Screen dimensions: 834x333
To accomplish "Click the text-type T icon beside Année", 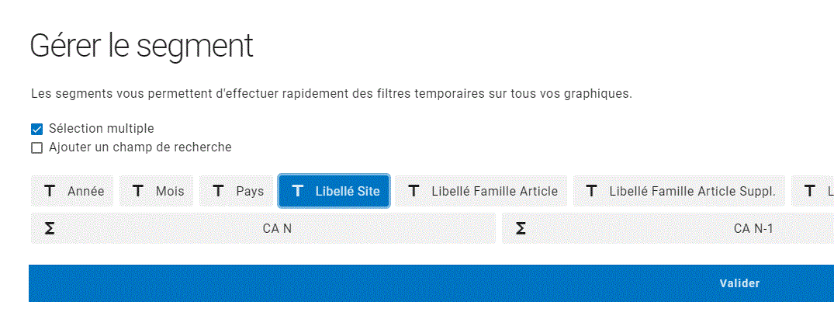I will (x=50, y=191).
